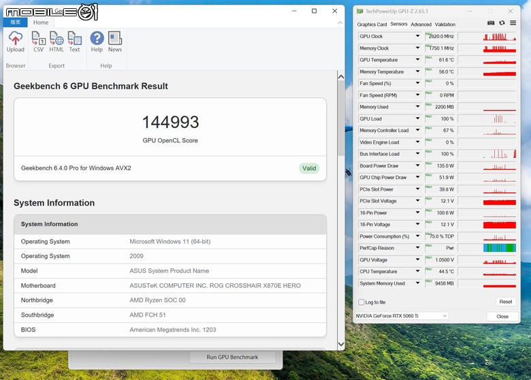Refresh GPU-Z sensors
The height and width of the screenshot is (380, 531).
[502, 23]
